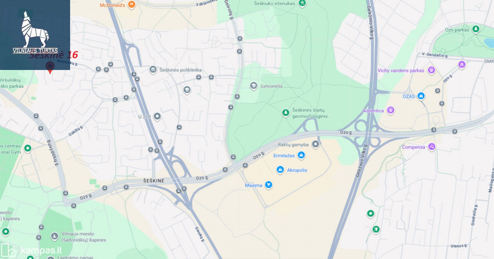The width and height of the screenshot is (494, 259).
Task: Open the Raktų gamyba location pin
Action: coord(315,144)
